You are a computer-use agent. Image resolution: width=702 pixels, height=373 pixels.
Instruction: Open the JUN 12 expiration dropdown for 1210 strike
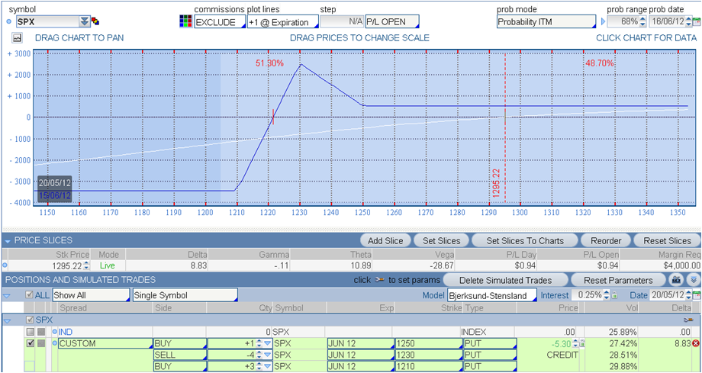click(x=361, y=367)
